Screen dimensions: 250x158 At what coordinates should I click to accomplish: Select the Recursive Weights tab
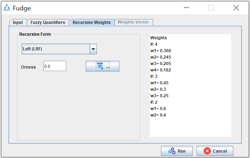(92, 23)
